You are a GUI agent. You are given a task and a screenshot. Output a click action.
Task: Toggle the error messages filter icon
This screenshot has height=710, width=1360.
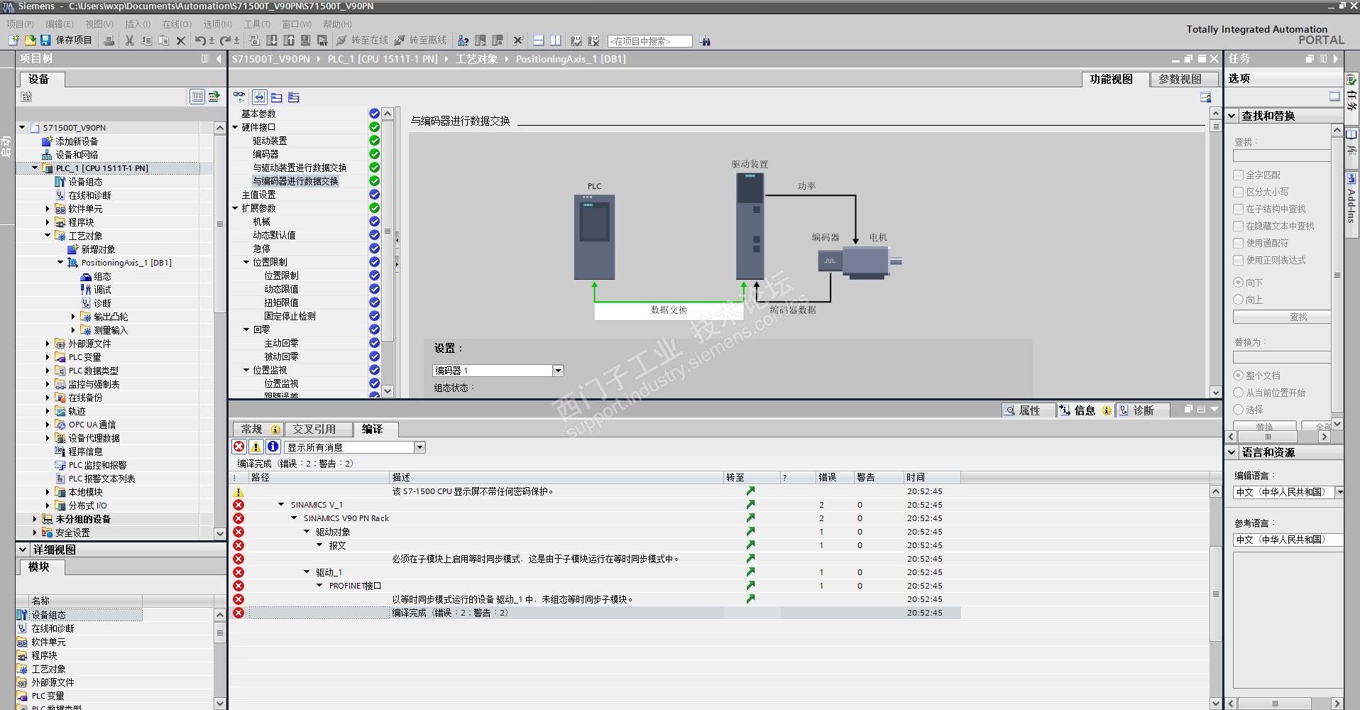point(239,447)
